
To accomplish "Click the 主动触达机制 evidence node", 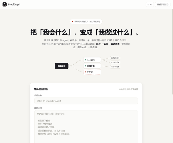I will point(115,62).
